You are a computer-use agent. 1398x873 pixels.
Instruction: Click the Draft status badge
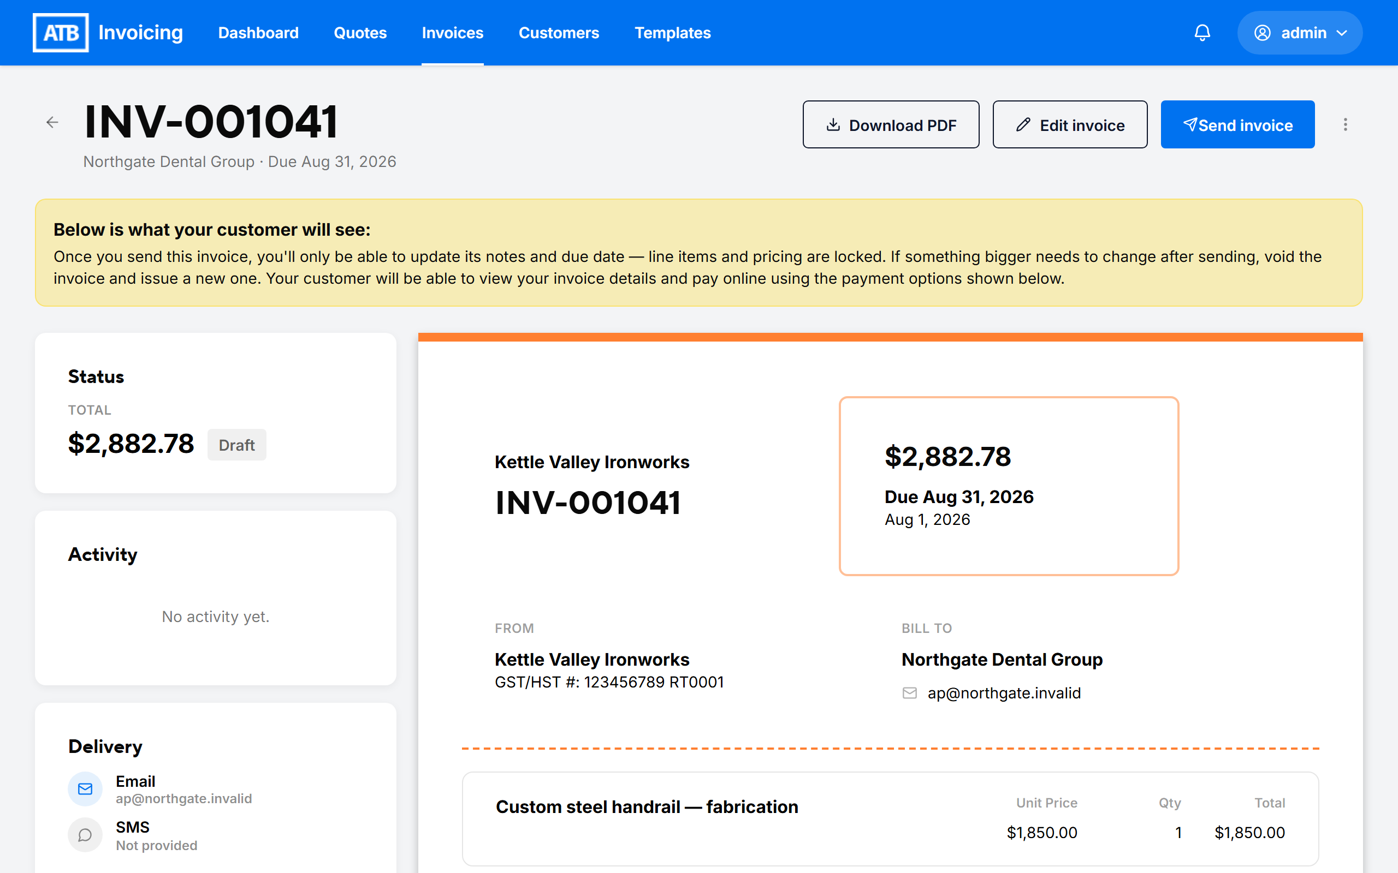[237, 445]
